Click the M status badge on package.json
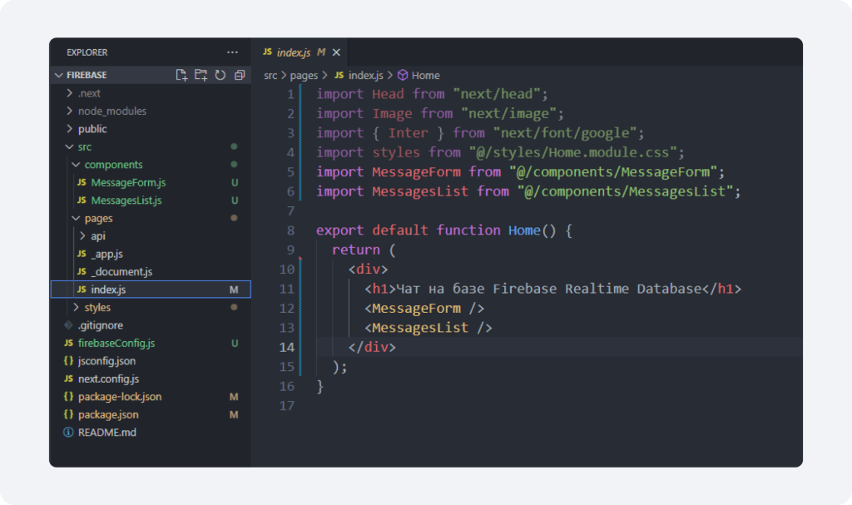Image resolution: width=852 pixels, height=505 pixels. 234,415
